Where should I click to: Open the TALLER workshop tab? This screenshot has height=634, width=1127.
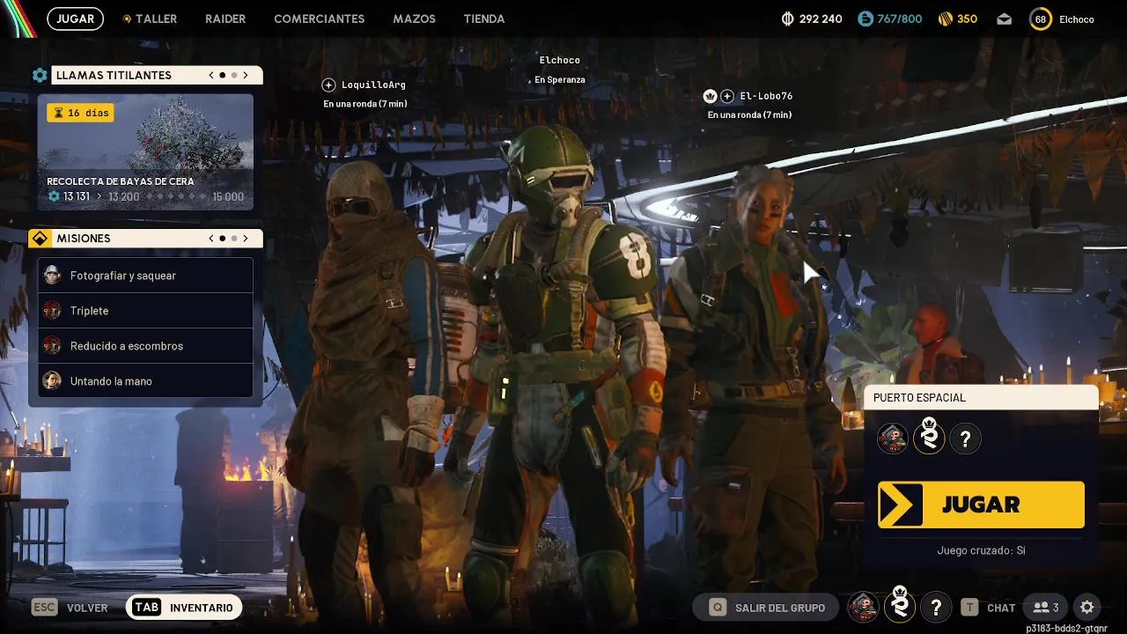150,18
